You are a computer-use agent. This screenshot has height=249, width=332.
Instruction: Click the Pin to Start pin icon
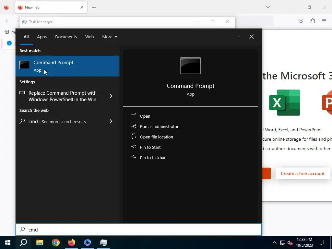point(134,147)
